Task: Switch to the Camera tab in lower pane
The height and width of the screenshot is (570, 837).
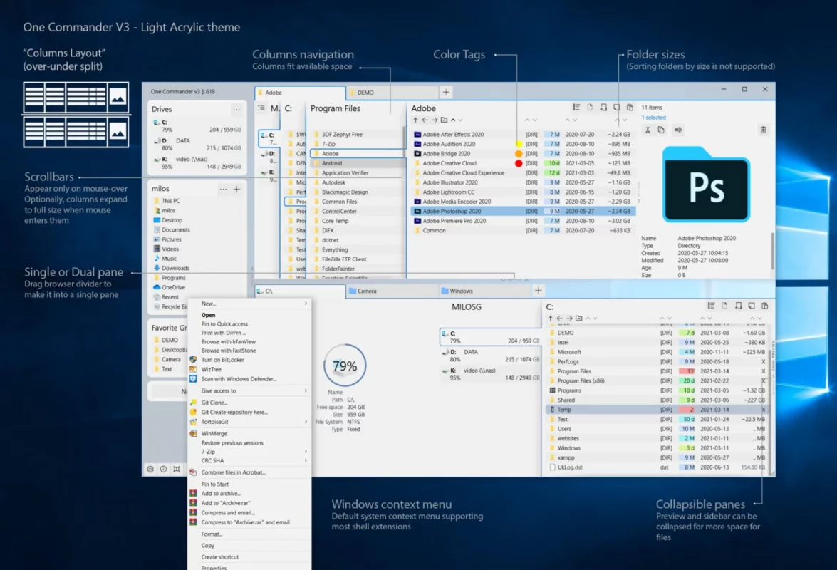Action: [391, 291]
